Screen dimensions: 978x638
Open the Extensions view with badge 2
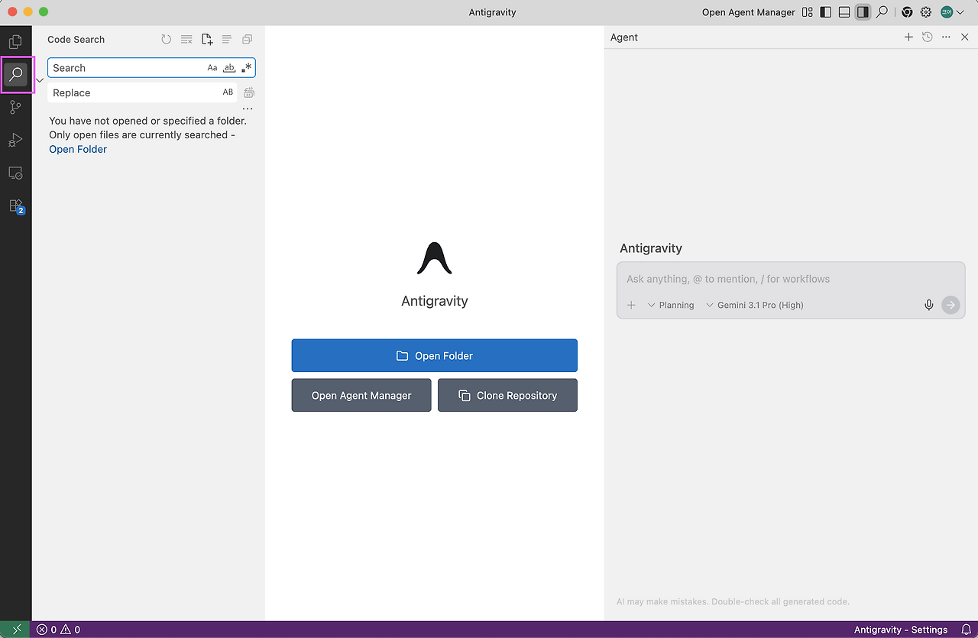(15, 206)
